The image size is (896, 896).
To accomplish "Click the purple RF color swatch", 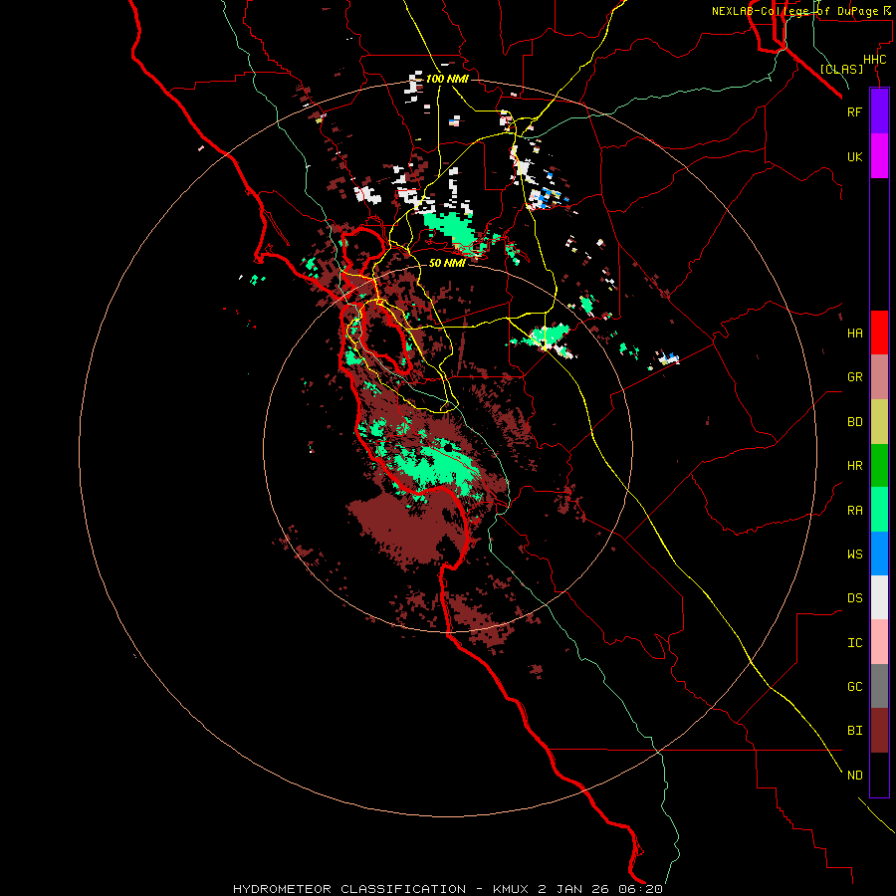I will pos(879,112).
